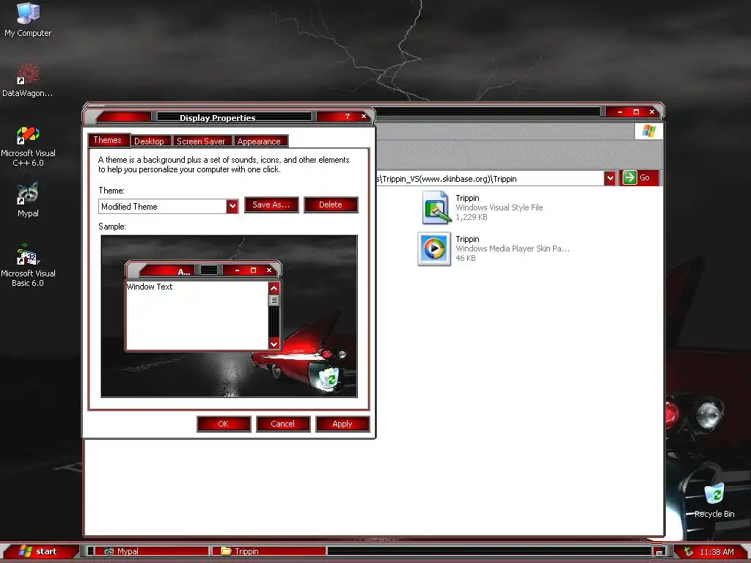Click the Apply button
Viewport: 751px width, 563px height.
coord(342,424)
